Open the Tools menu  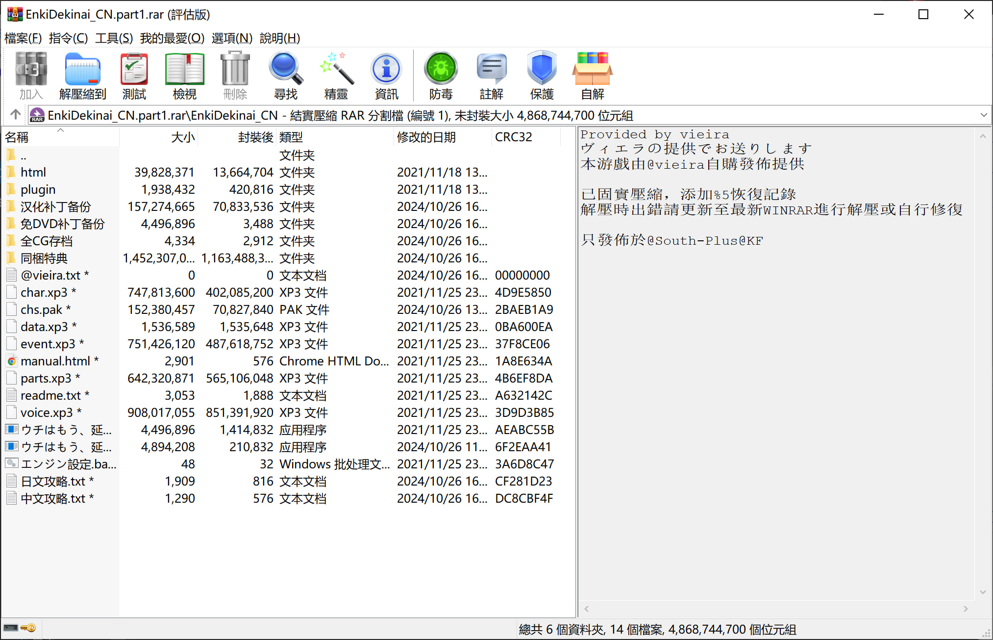pos(114,38)
